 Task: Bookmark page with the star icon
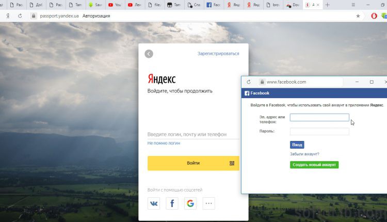(x=358, y=16)
